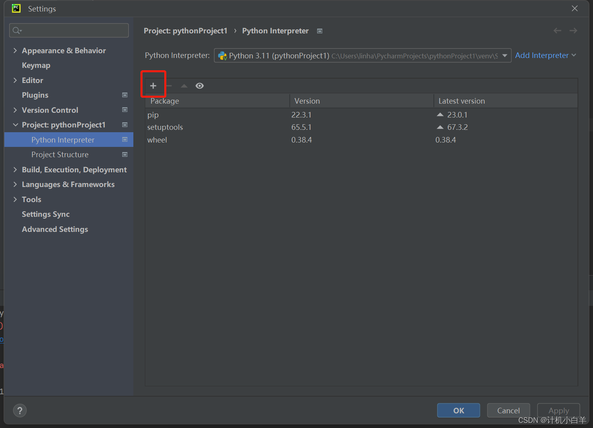Click the OK button
Viewport: 593px width, 428px height.
pyautogui.click(x=458, y=411)
